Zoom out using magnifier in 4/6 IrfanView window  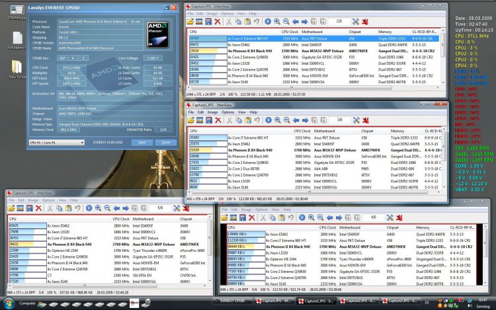coord(321,217)
